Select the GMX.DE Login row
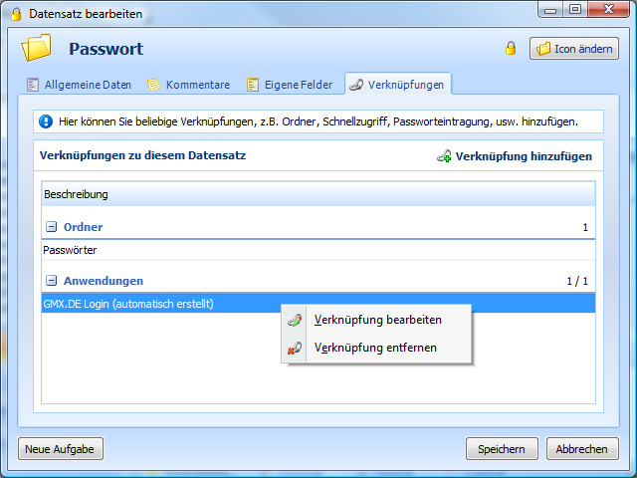 [129, 304]
